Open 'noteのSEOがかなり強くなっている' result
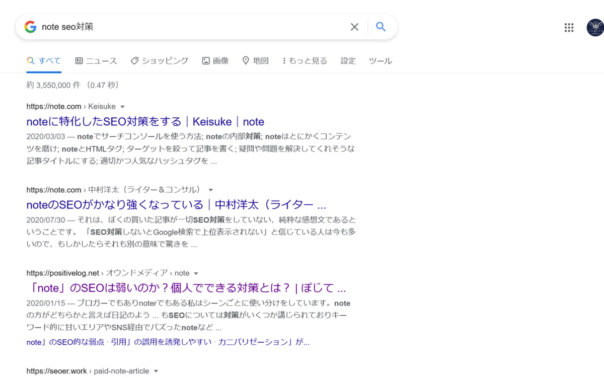 (x=176, y=205)
